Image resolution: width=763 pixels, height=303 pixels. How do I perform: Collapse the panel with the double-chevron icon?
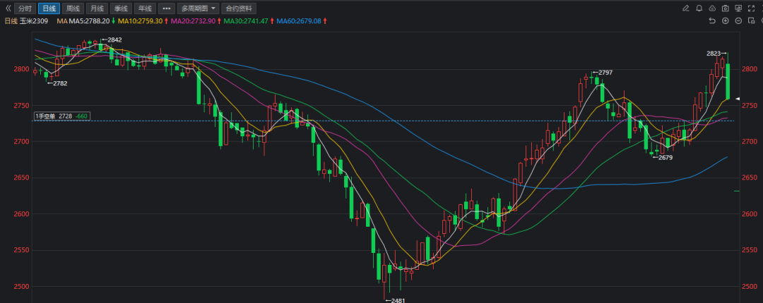pyautogui.click(x=7, y=8)
